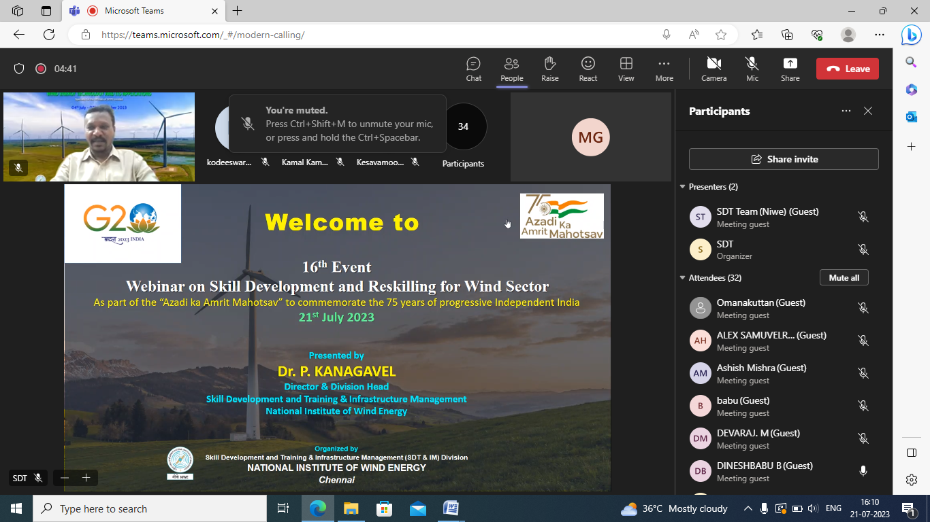The height and width of the screenshot is (522, 930).
Task: Change the meeting View layout
Action: tap(626, 69)
